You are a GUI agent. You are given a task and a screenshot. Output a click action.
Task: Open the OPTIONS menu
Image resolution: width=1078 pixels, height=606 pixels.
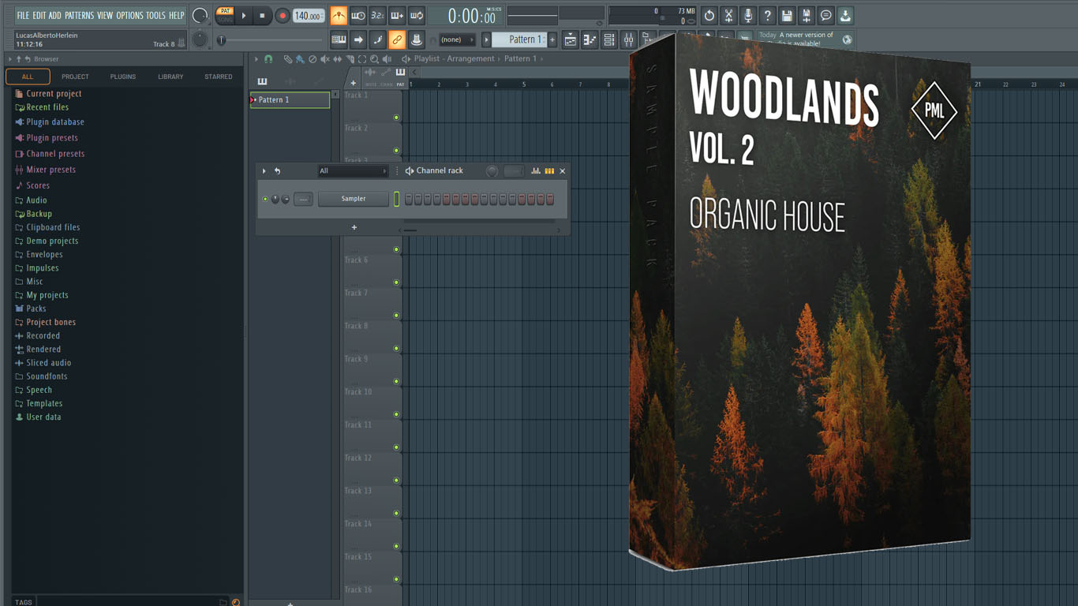[129, 16]
